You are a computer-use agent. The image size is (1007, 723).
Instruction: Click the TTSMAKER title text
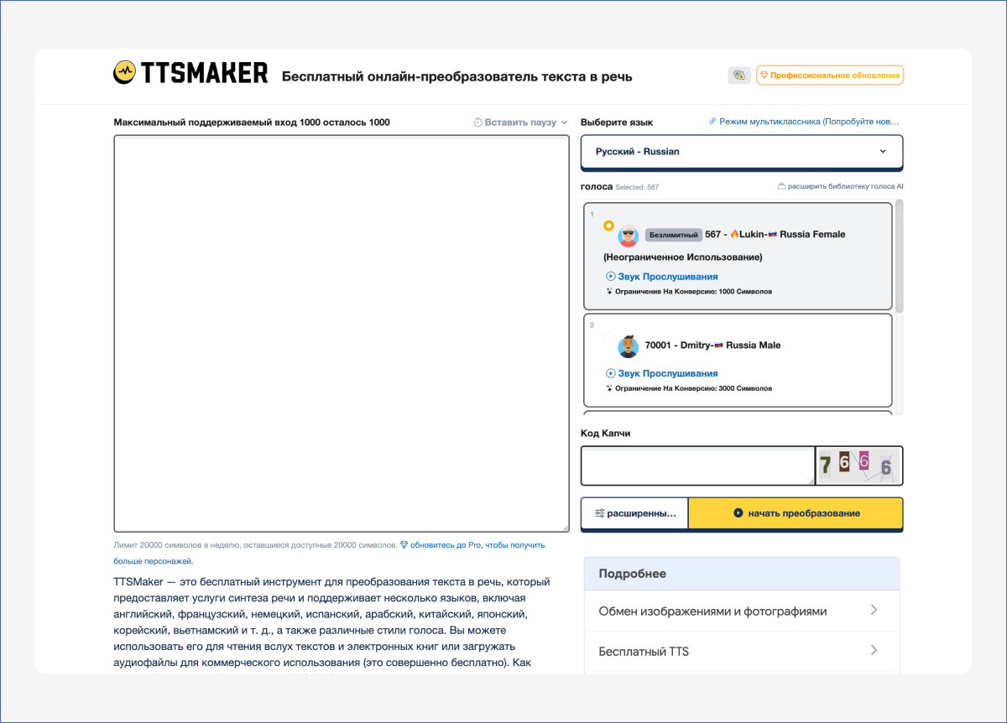pos(206,73)
